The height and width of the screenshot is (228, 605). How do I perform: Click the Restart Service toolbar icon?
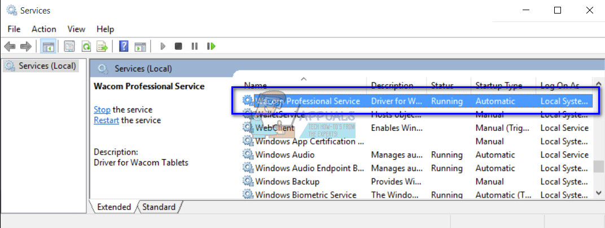(211, 47)
